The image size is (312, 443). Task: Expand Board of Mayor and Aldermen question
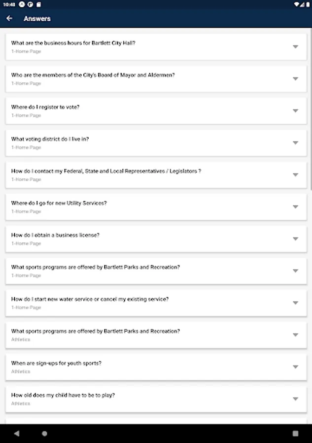pyautogui.click(x=295, y=79)
